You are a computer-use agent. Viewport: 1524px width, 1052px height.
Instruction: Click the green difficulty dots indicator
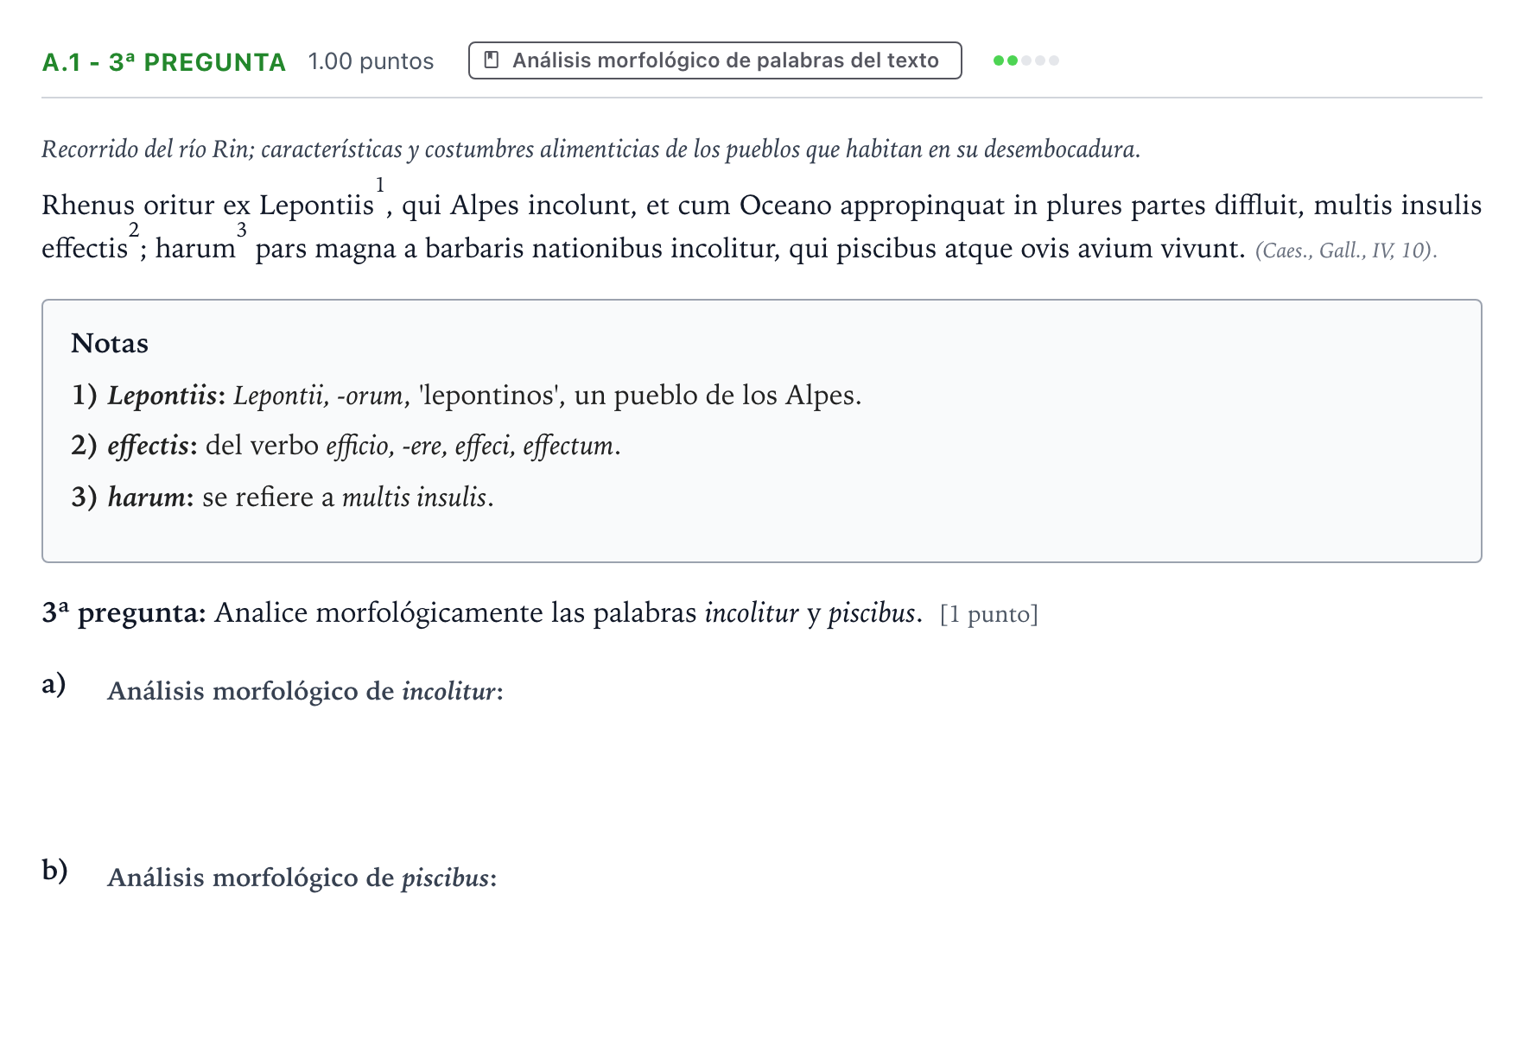(1026, 60)
